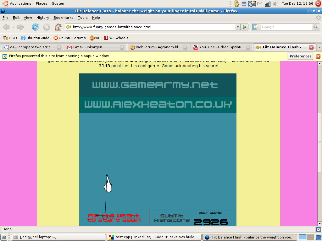Switch to the c++ compare two strings tab
Image resolution: width=322 pixels, height=241 pixels.
click(32, 47)
